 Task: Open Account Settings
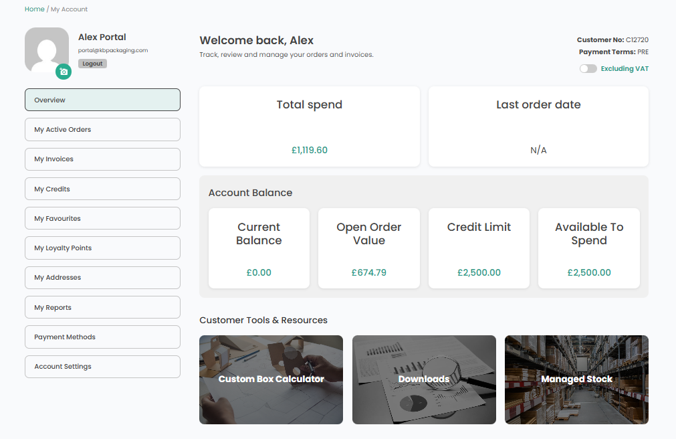click(102, 367)
